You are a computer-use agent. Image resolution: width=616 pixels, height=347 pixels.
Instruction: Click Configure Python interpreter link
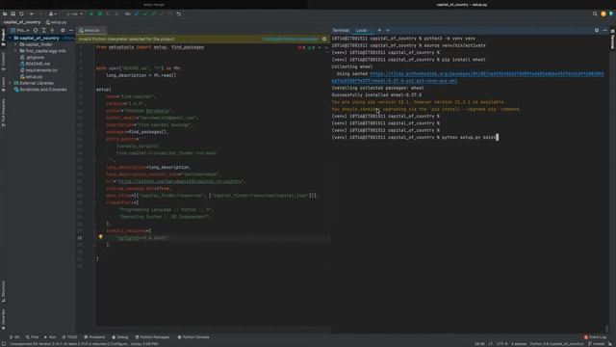pos(290,39)
